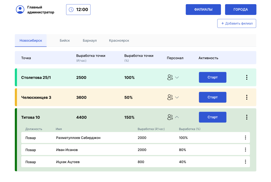Click the administrator profile avatar icon
This screenshot has height=182, width=271.
[20, 9]
